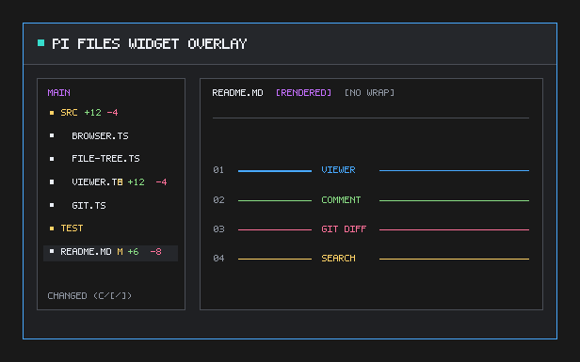The image size is (580, 362).
Task: Click the bullet icon beside BROWSER.TS
Action: point(52,136)
